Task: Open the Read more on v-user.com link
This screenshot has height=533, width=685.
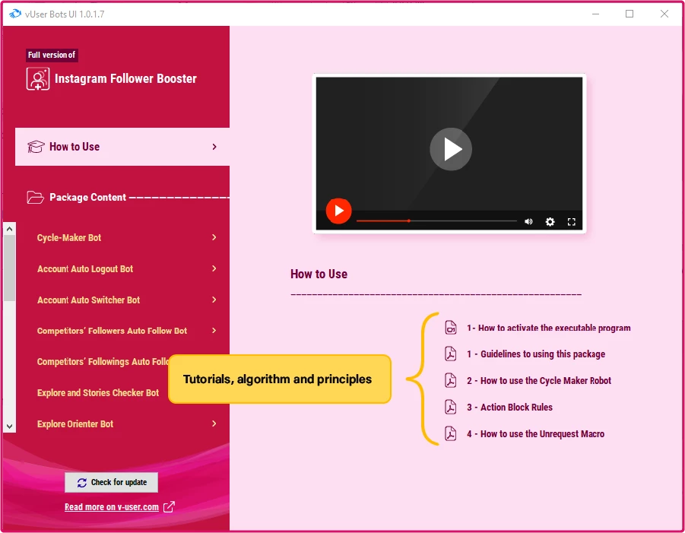Action: (112, 507)
